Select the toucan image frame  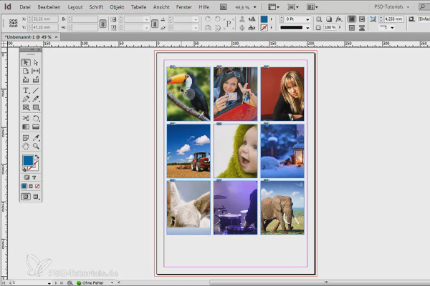pos(188,94)
